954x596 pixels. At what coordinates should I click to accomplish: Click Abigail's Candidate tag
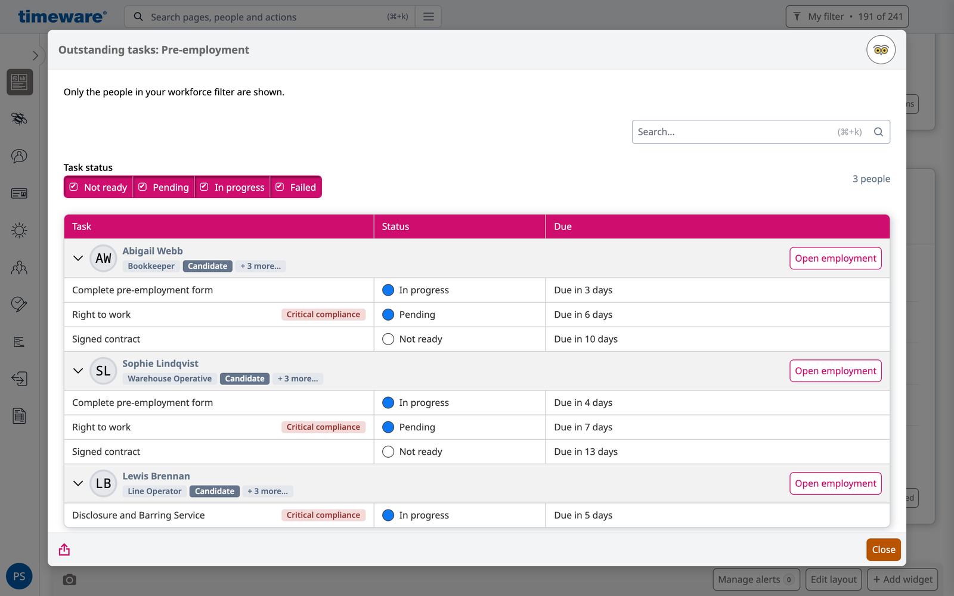point(207,266)
